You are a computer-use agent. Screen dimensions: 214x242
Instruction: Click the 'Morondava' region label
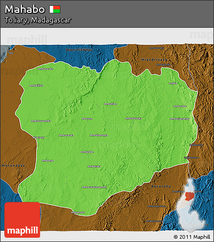[x=13, y=166]
